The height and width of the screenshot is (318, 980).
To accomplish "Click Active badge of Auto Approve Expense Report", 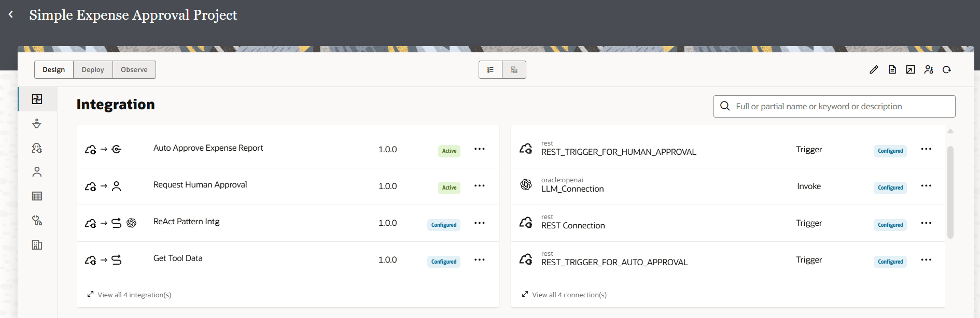I will point(449,151).
